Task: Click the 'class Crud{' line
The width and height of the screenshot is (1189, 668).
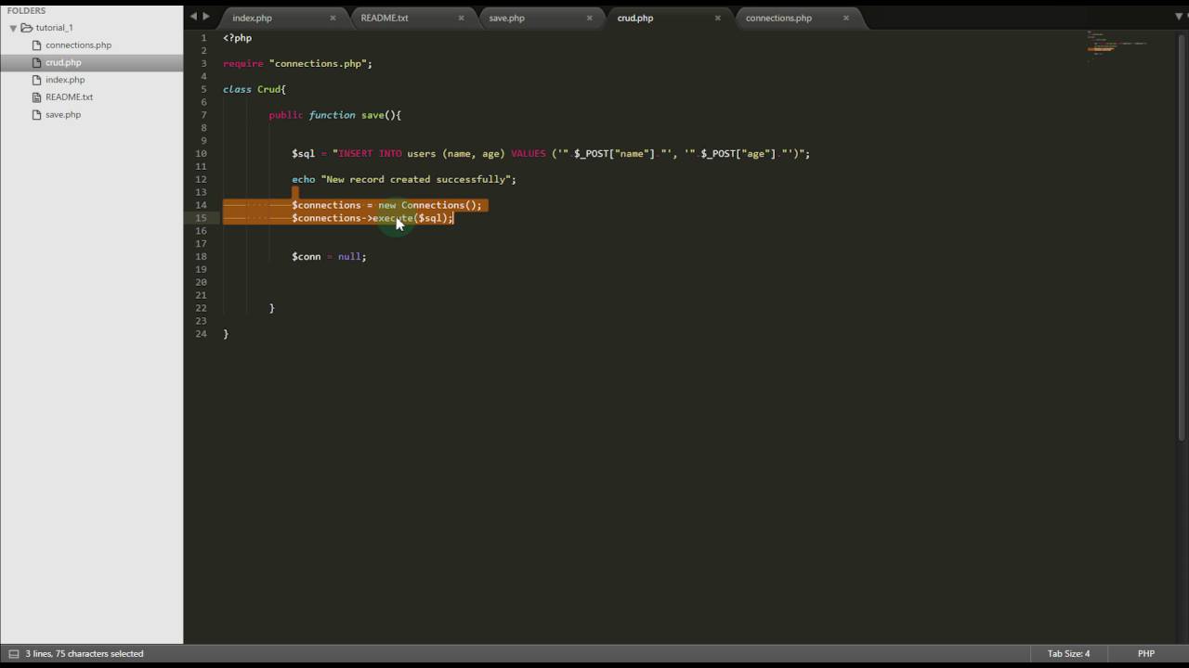Action: [255, 89]
